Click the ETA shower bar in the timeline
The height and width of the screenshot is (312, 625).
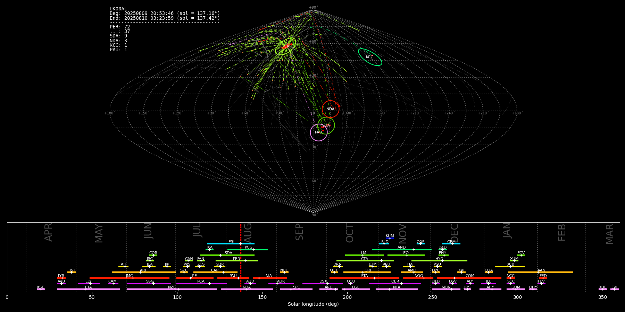[89, 289]
